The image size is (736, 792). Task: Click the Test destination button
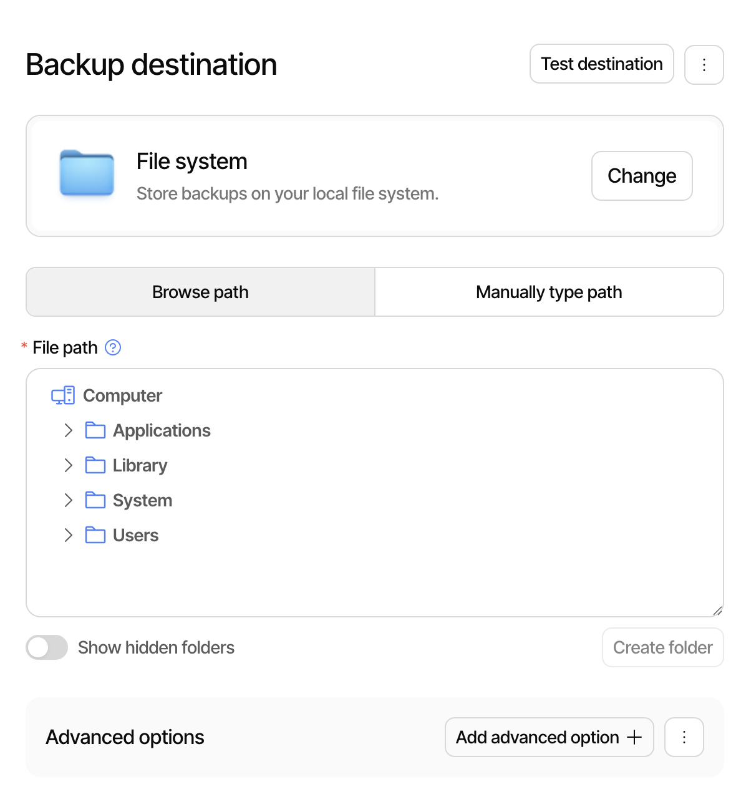601,64
